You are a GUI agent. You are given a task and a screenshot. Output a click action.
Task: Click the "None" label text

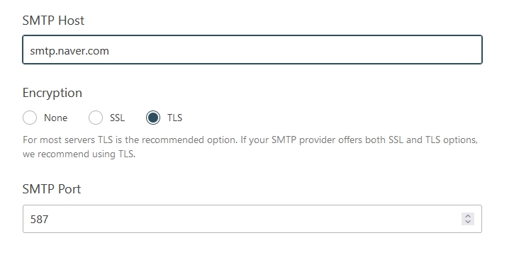pyautogui.click(x=56, y=118)
